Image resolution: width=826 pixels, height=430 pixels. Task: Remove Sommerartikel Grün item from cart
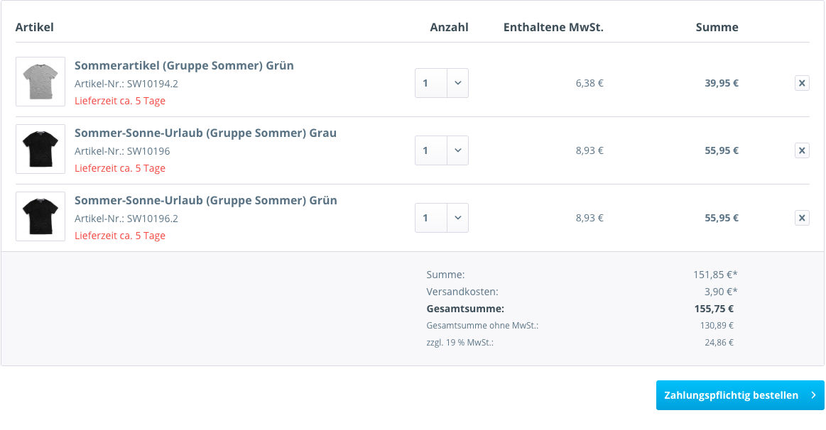point(802,83)
